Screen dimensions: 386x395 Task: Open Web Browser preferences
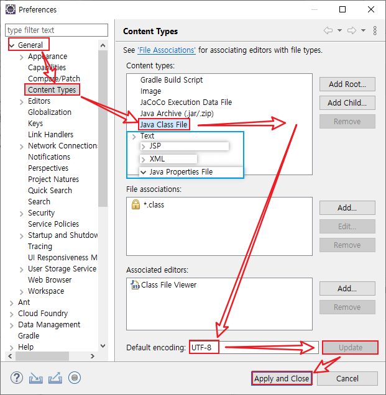[x=50, y=280]
